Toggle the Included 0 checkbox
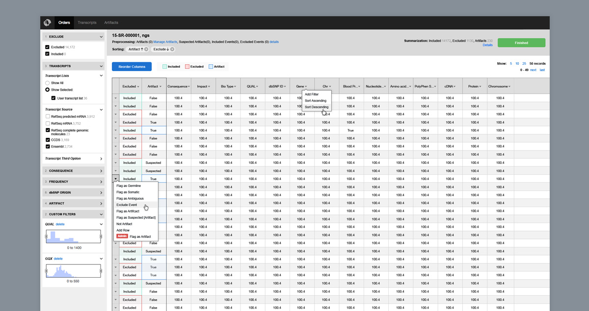The image size is (589, 311). [47, 54]
